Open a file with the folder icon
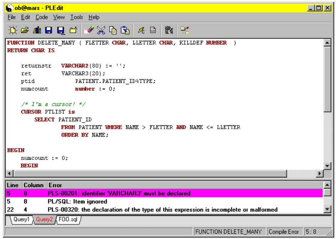The width and height of the screenshot is (336, 239). (25, 31)
